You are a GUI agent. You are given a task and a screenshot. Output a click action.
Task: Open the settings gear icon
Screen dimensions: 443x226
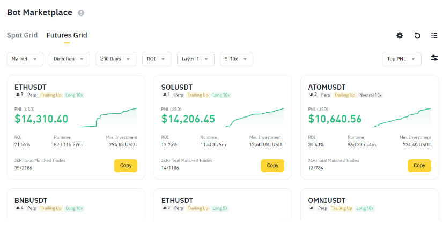pos(400,35)
